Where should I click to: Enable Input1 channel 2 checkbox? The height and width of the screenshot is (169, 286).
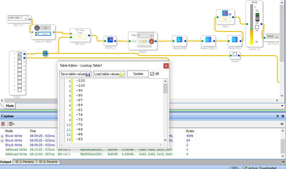point(19,62)
